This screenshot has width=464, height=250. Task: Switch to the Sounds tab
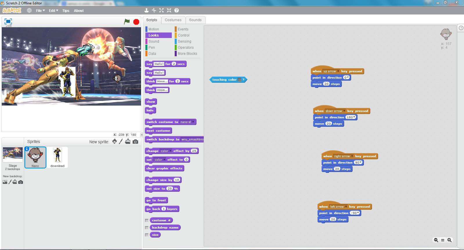click(195, 20)
